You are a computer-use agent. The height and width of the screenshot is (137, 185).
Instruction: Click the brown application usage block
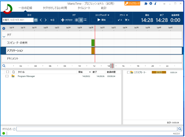pyautogui.click(x=93, y=51)
